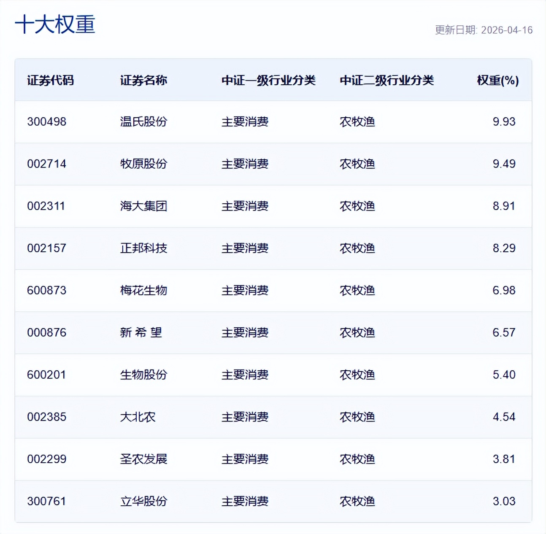The image size is (546, 534).
Task: Select '农牧渔' in the 牧原股份 row
Action: [357, 164]
